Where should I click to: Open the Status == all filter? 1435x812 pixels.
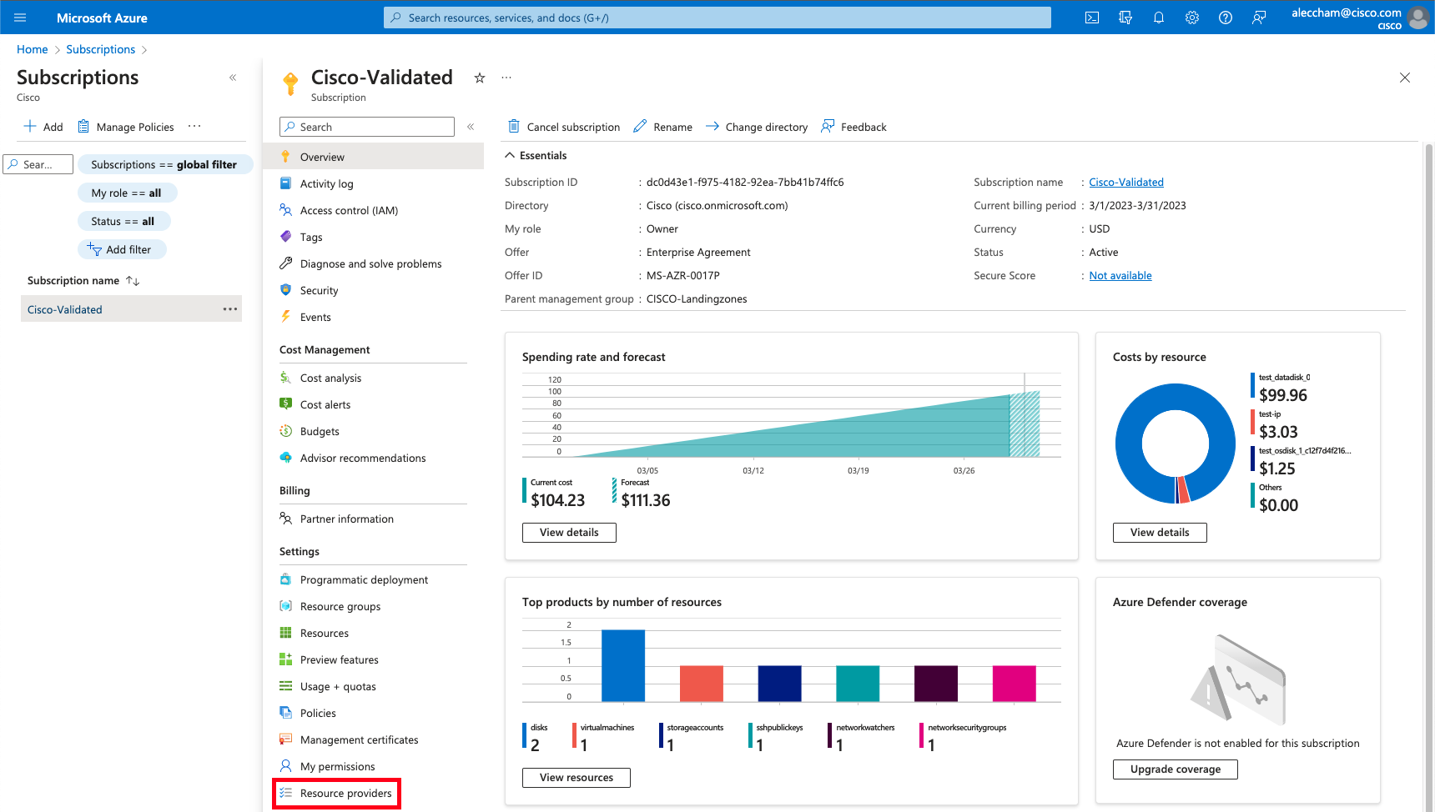point(124,221)
